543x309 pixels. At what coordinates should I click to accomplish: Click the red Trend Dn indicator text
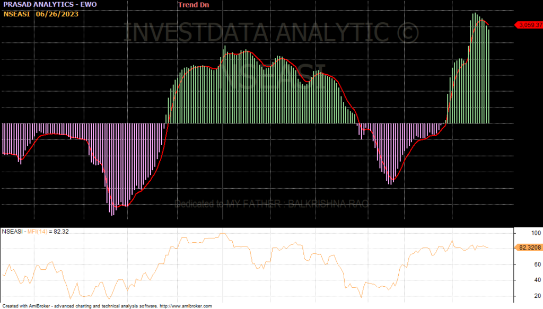195,4
